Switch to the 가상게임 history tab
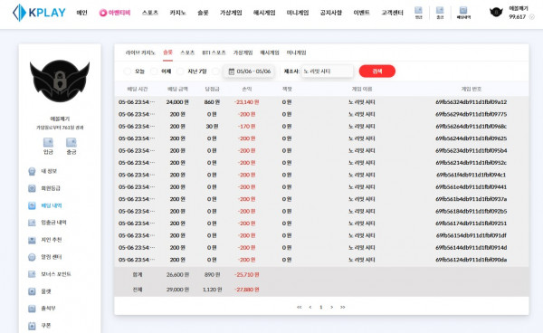This screenshot has height=333, width=543. 243,52
